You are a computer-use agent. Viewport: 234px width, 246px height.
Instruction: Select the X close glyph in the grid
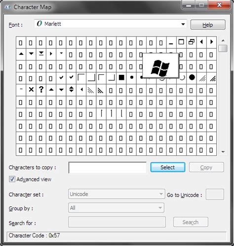(x=31, y=90)
